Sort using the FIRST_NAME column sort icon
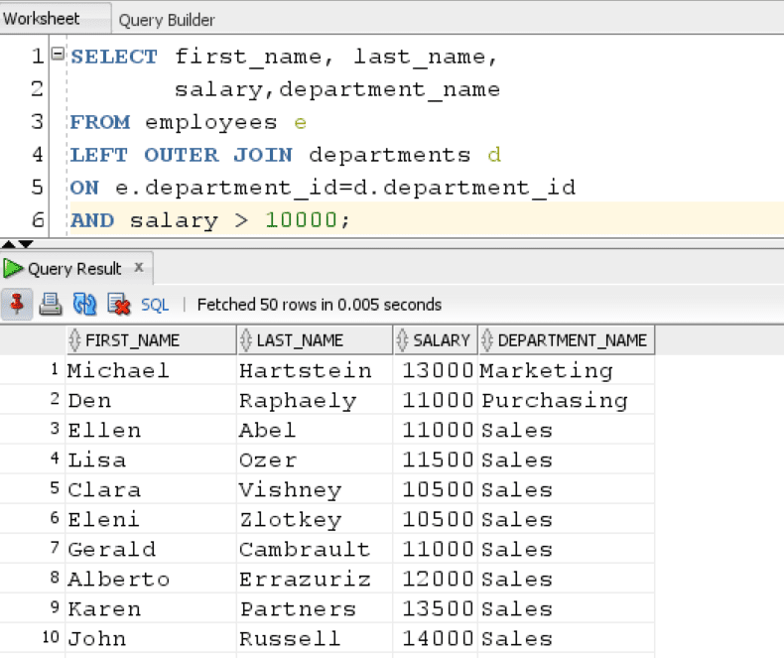Image resolution: width=784 pixels, height=658 pixels. click(x=74, y=340)
